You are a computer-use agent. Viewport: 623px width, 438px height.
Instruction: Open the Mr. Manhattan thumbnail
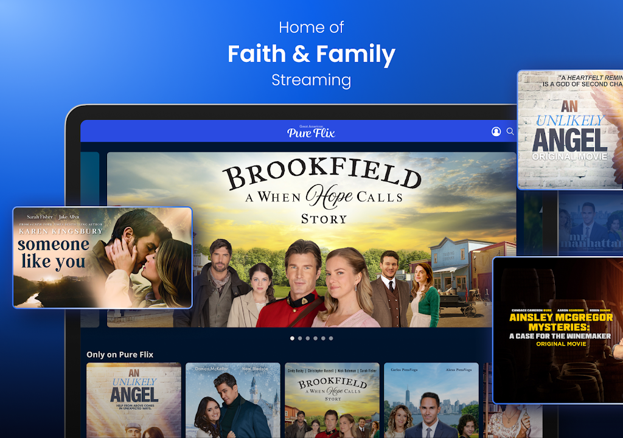click(x=591, y=223)
